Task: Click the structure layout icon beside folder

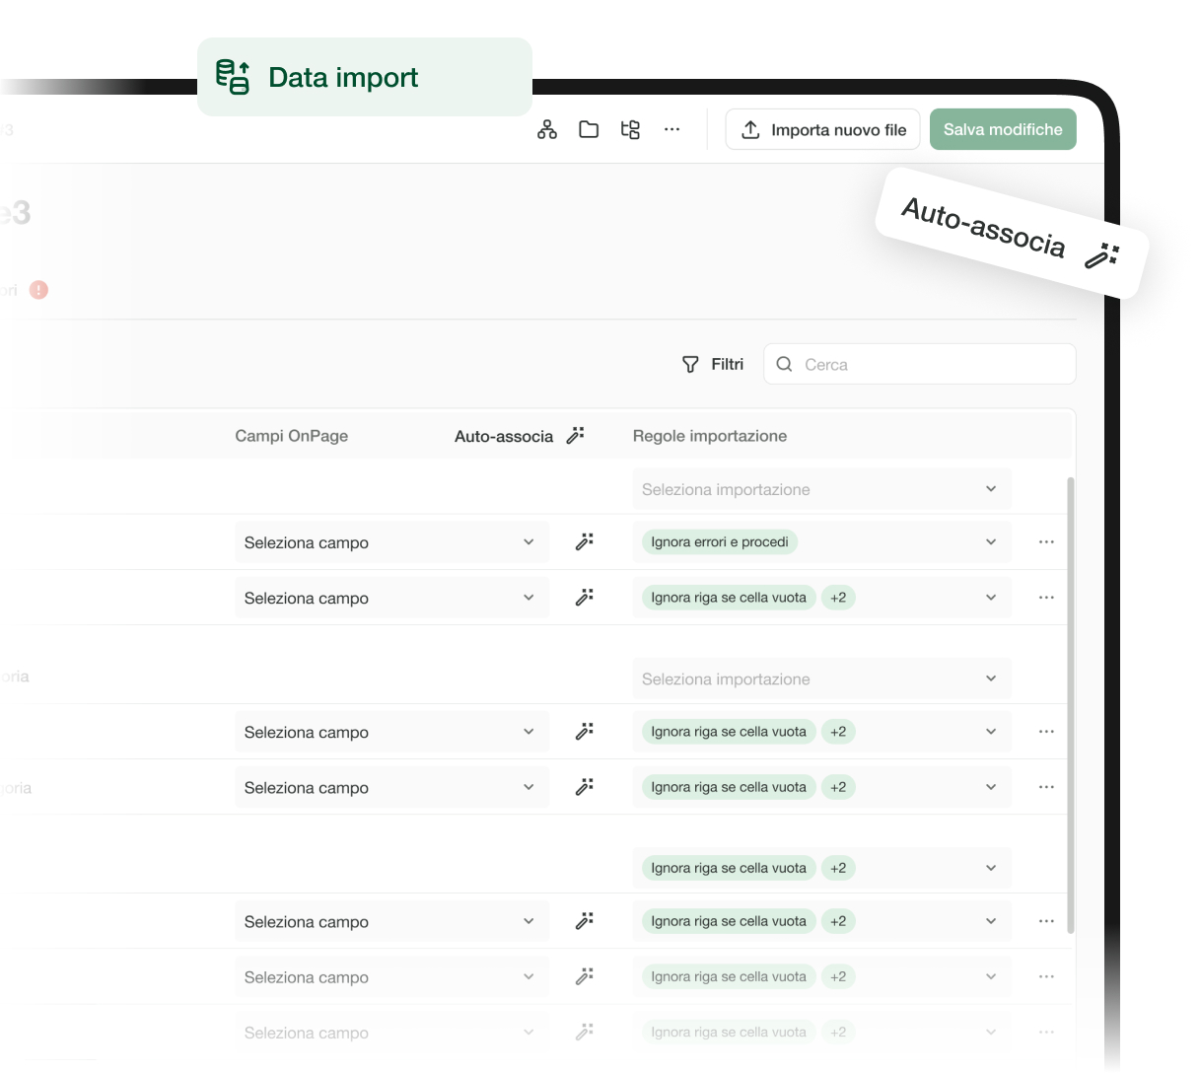Action: click(630, 129)
